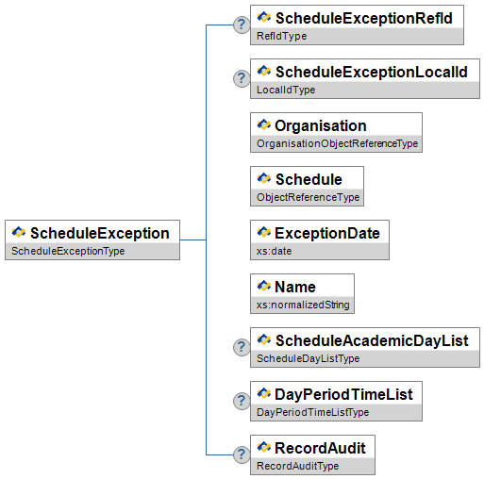The height and width of the screenshot is (479, 501).
Task: Click the xs:date type under ExceptionDate
Action: [x=274, y=251]
